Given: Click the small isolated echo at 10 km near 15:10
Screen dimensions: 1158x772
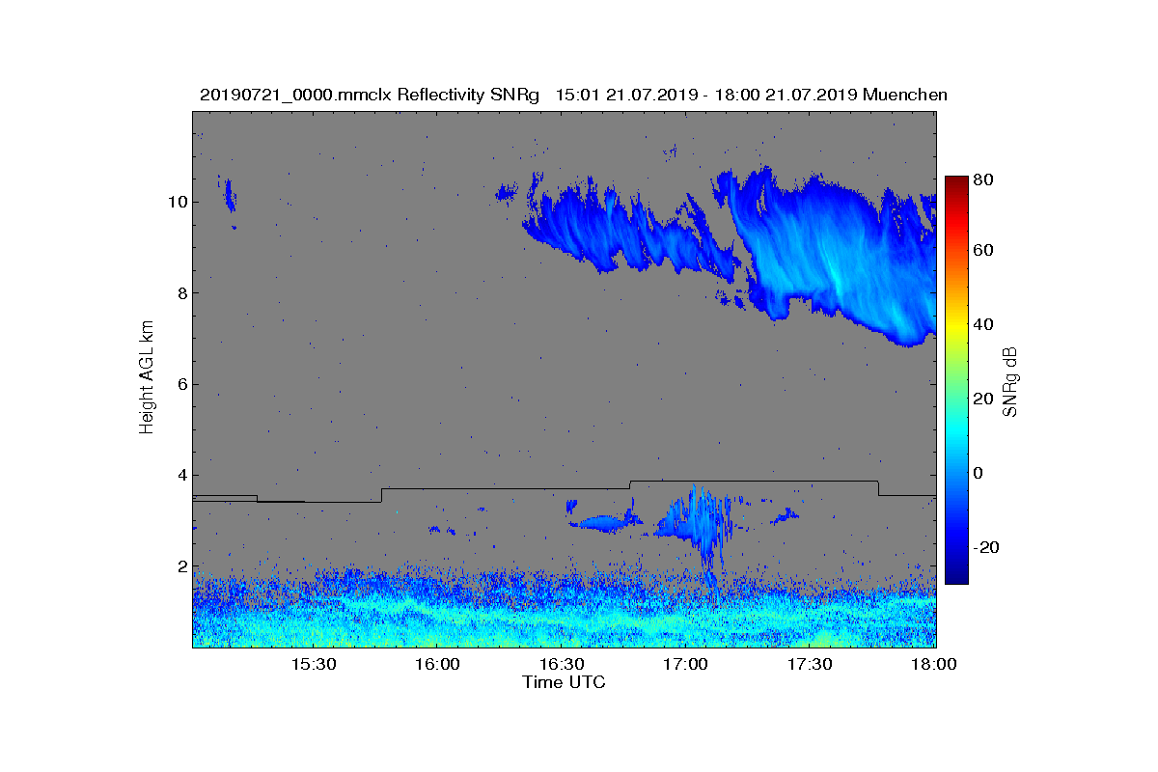Looking at the screenshot, I should [230, 196].
